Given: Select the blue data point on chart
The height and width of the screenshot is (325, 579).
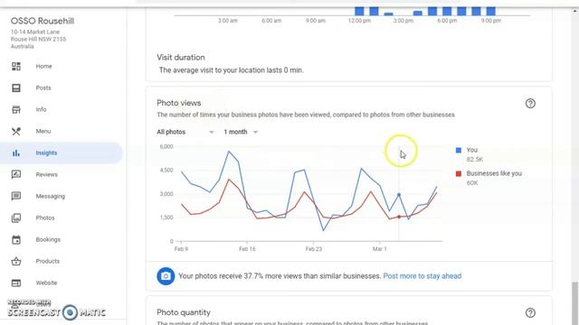Looking at the screenshot, I should click(x=399, y=195).
